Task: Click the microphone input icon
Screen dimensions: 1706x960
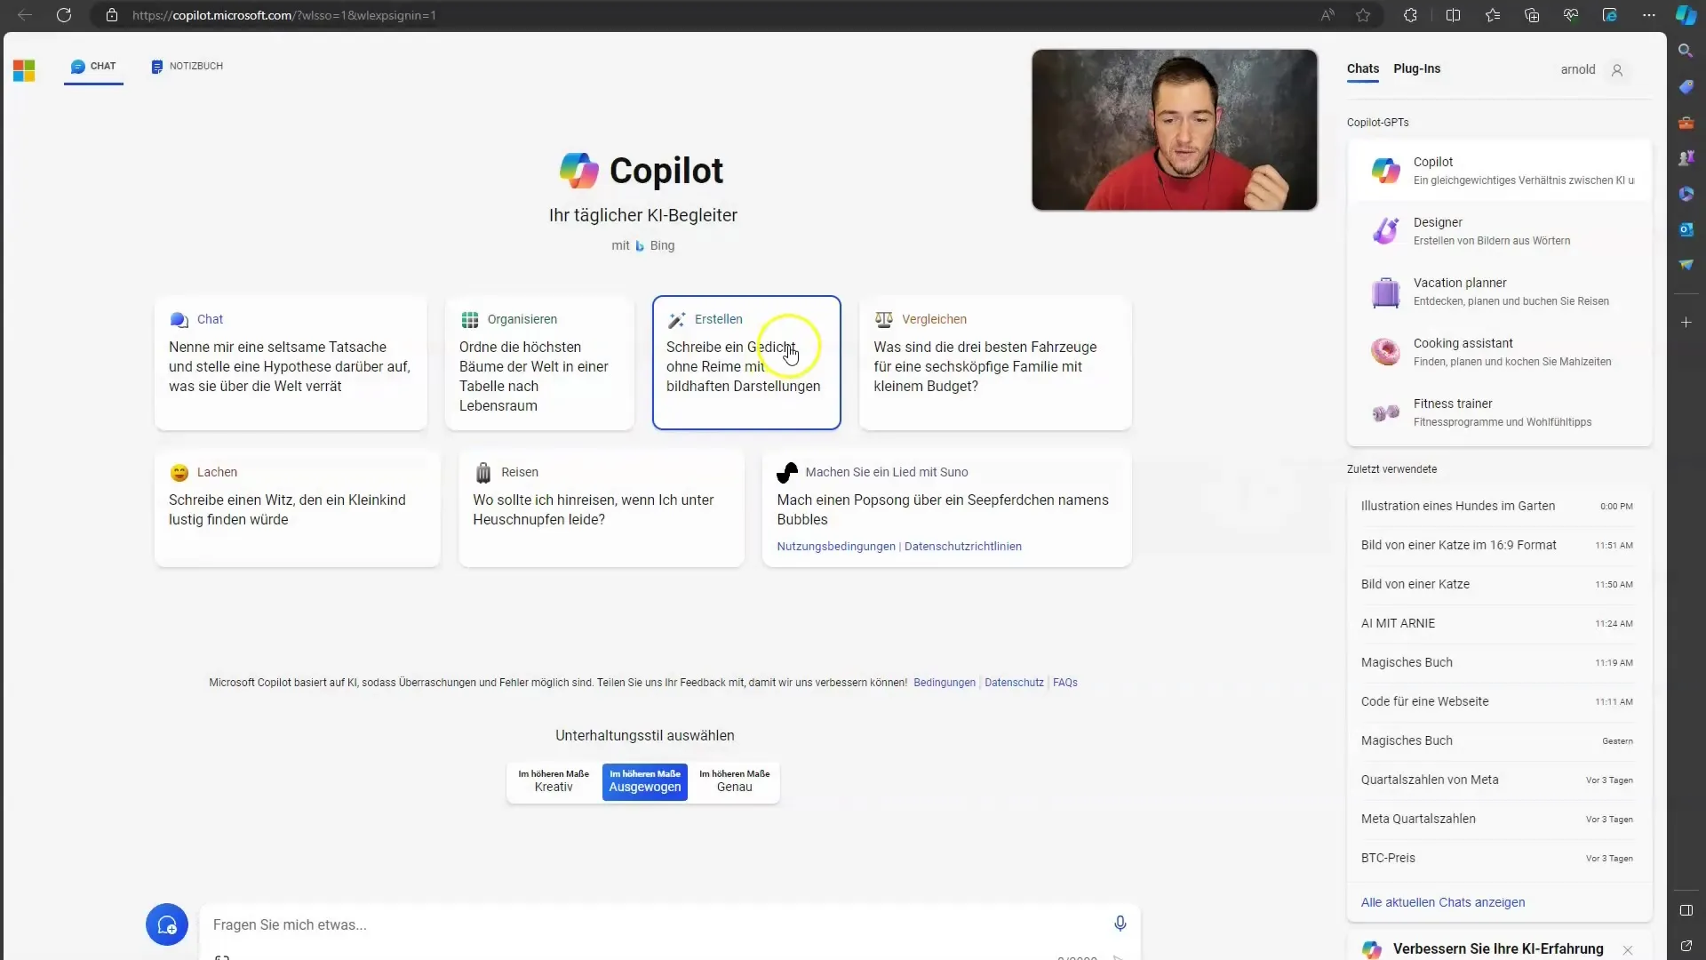Action: tap(1120, 924)
